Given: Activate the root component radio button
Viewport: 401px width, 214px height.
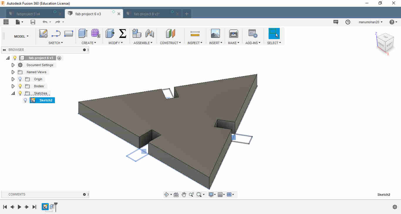Looking at the screenshot, I should point(59,58).
